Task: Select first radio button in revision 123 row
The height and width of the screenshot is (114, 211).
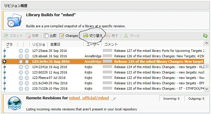Action: (21, 72)
